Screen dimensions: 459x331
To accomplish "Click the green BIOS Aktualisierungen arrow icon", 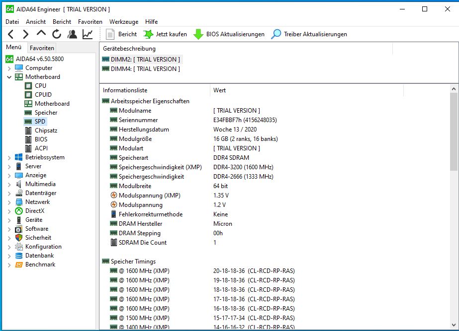I will coord(198,34).
